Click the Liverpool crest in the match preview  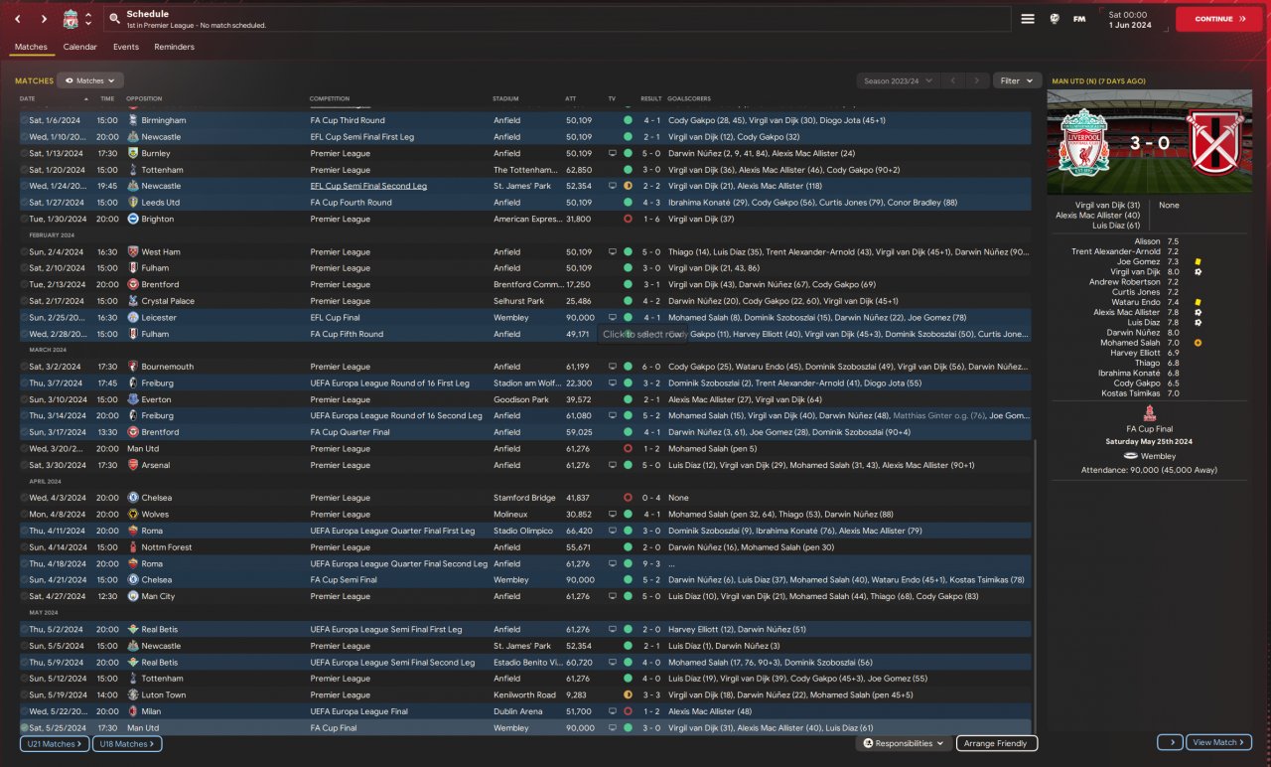click(1083, 141)
